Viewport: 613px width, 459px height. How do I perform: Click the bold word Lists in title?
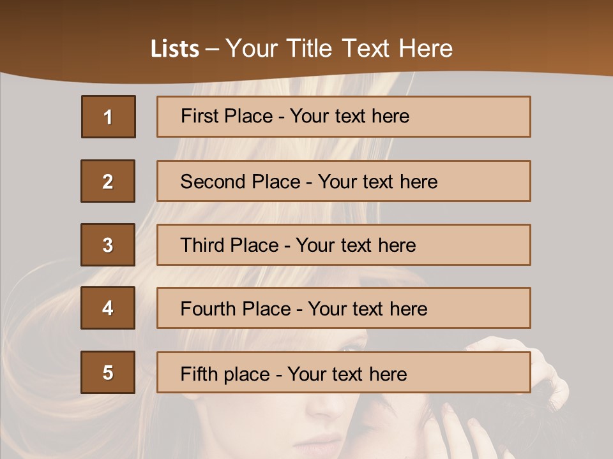tap(175, 48)
